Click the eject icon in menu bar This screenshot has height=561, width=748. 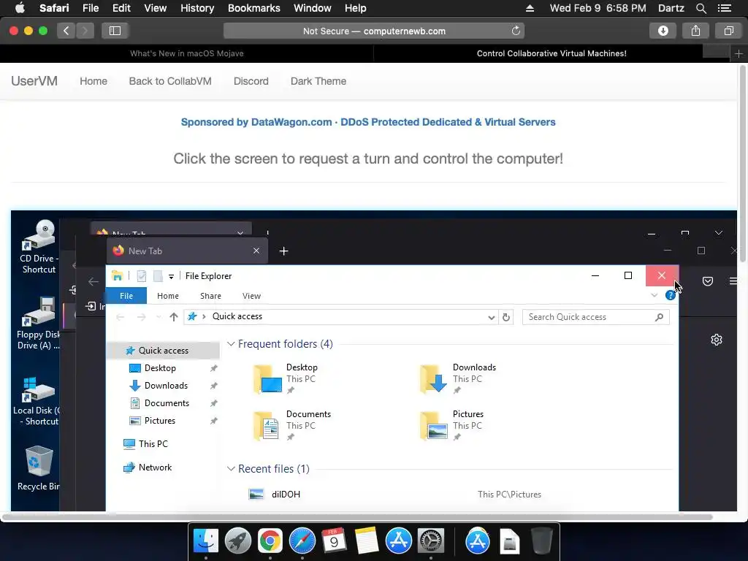[x=530, y=8]
